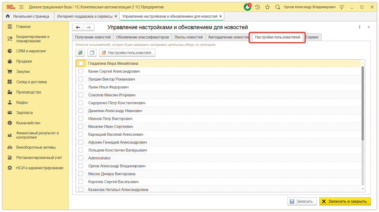Switch to Ленты новостей tab
The width and height of the screenshot is (379, 212).
click(x=188, y=37)
